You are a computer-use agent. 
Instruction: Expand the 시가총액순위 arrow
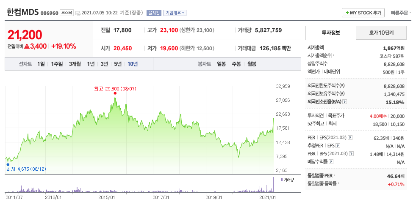pos(333,56)
